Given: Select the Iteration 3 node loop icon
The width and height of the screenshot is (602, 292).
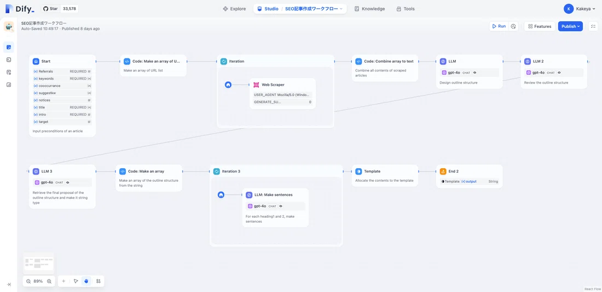Looking at the screenshot, I should coord(217,171).
